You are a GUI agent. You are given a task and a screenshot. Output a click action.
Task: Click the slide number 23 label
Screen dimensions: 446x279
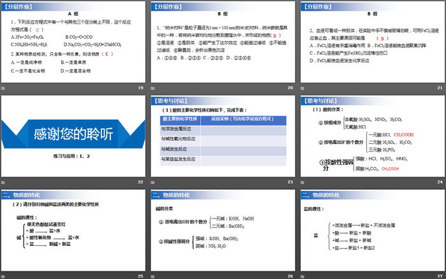(290, 182)
